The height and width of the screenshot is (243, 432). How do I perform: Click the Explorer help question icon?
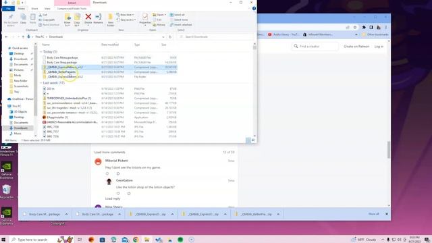pyautogui.click(x=254, y=9)
